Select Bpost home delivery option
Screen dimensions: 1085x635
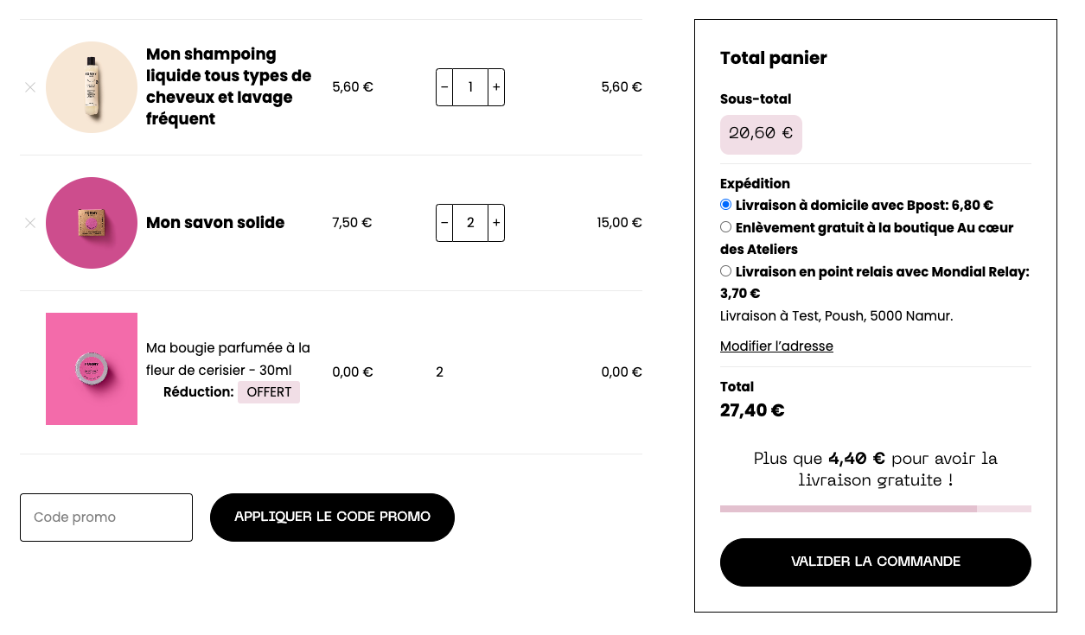(x=726, y=205)
